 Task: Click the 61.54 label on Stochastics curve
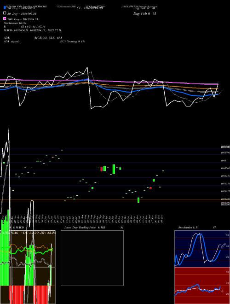pyautogui.click(x=223, y=246)
